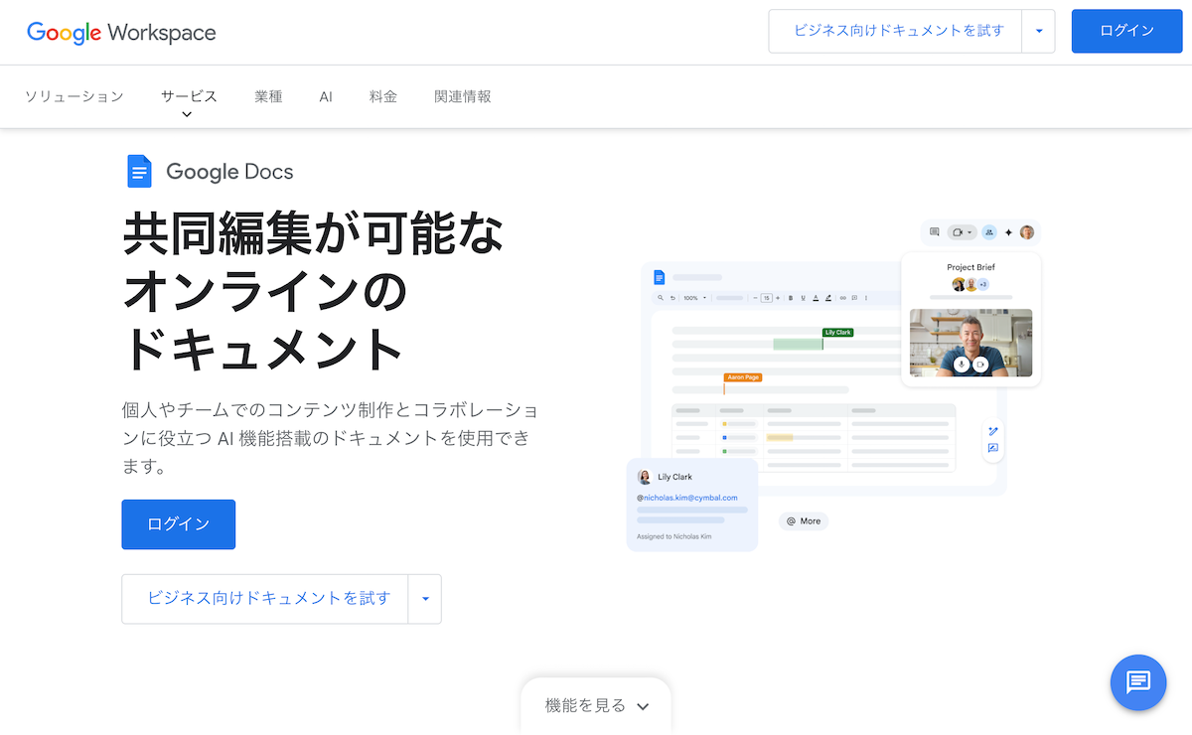Click the user avatar in illustration toolbar
Viewport: 1192px width, 735px height.
coord(1027,232)
